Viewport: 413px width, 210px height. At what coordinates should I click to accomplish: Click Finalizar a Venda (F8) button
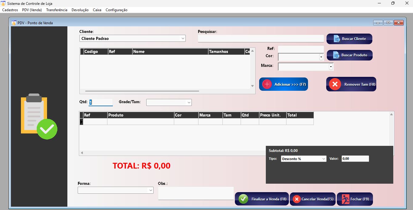point(262,199)
